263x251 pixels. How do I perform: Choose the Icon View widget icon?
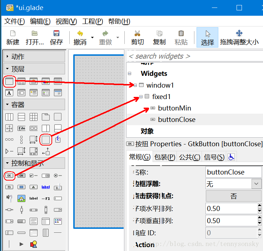58,221
